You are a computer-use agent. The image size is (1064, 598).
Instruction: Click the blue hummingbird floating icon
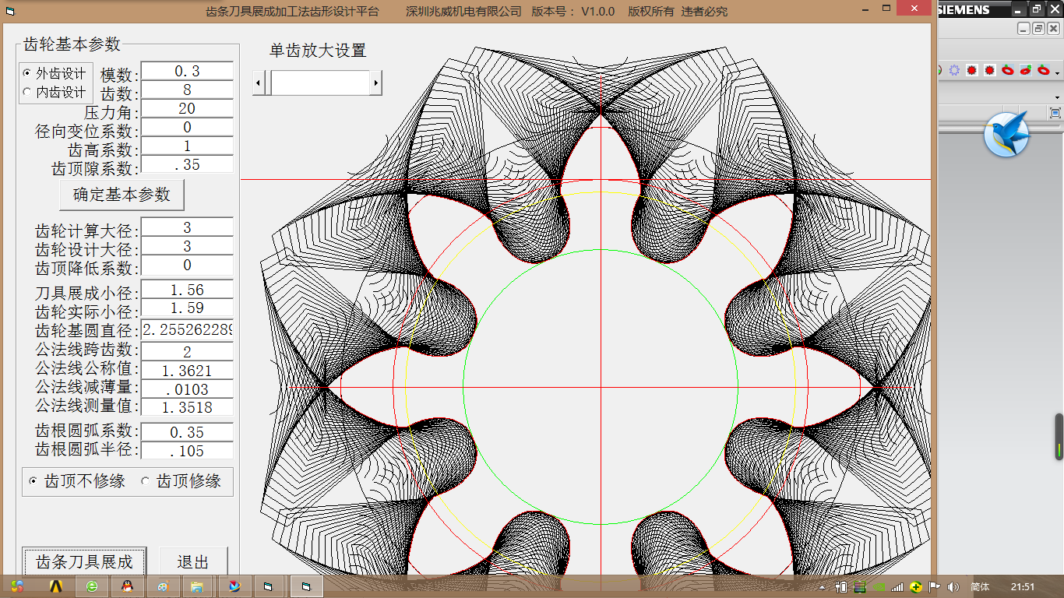coord(1007,134)
